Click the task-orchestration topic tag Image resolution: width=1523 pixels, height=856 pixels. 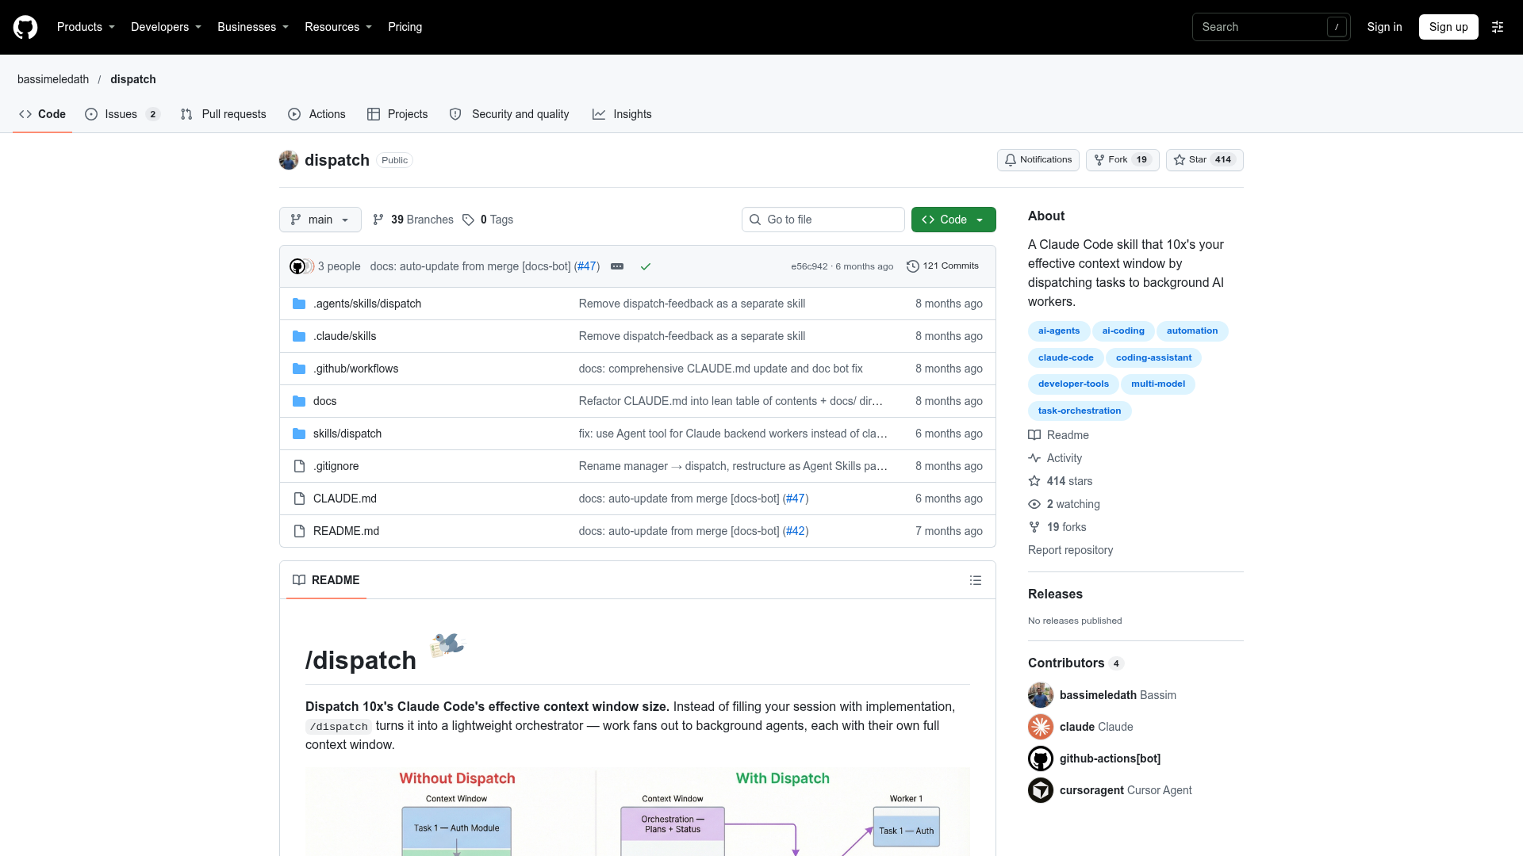click(x=1080, y=411)
